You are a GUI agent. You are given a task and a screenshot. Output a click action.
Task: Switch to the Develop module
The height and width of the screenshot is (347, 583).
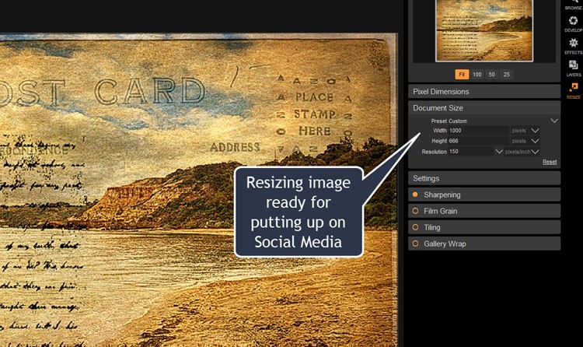click(x=574, y=24)
